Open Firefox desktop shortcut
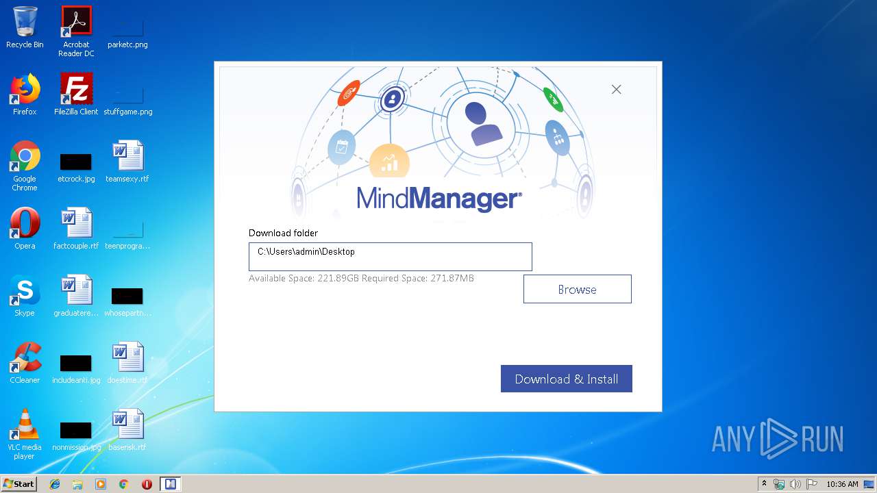 coord(25,95)
